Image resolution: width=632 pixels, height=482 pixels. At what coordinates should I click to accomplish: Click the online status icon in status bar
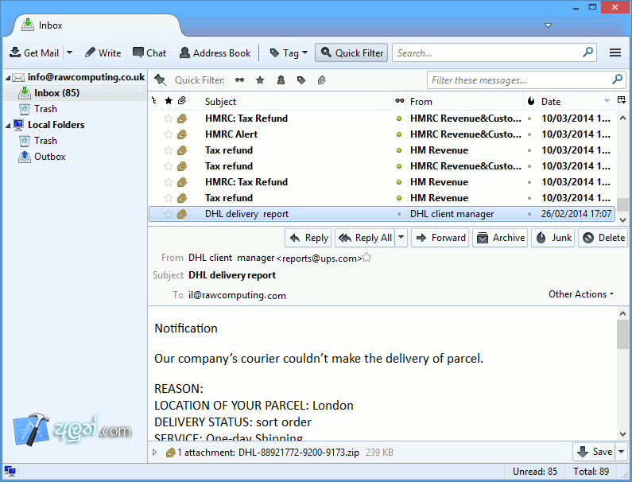[x=10, y=471]
